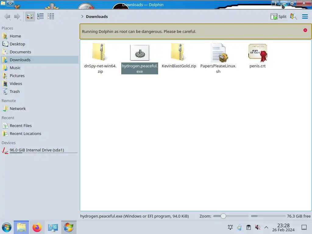Toggle muted volume tray icon
Viewport: 312px width, 234px height.
[257, 227]
